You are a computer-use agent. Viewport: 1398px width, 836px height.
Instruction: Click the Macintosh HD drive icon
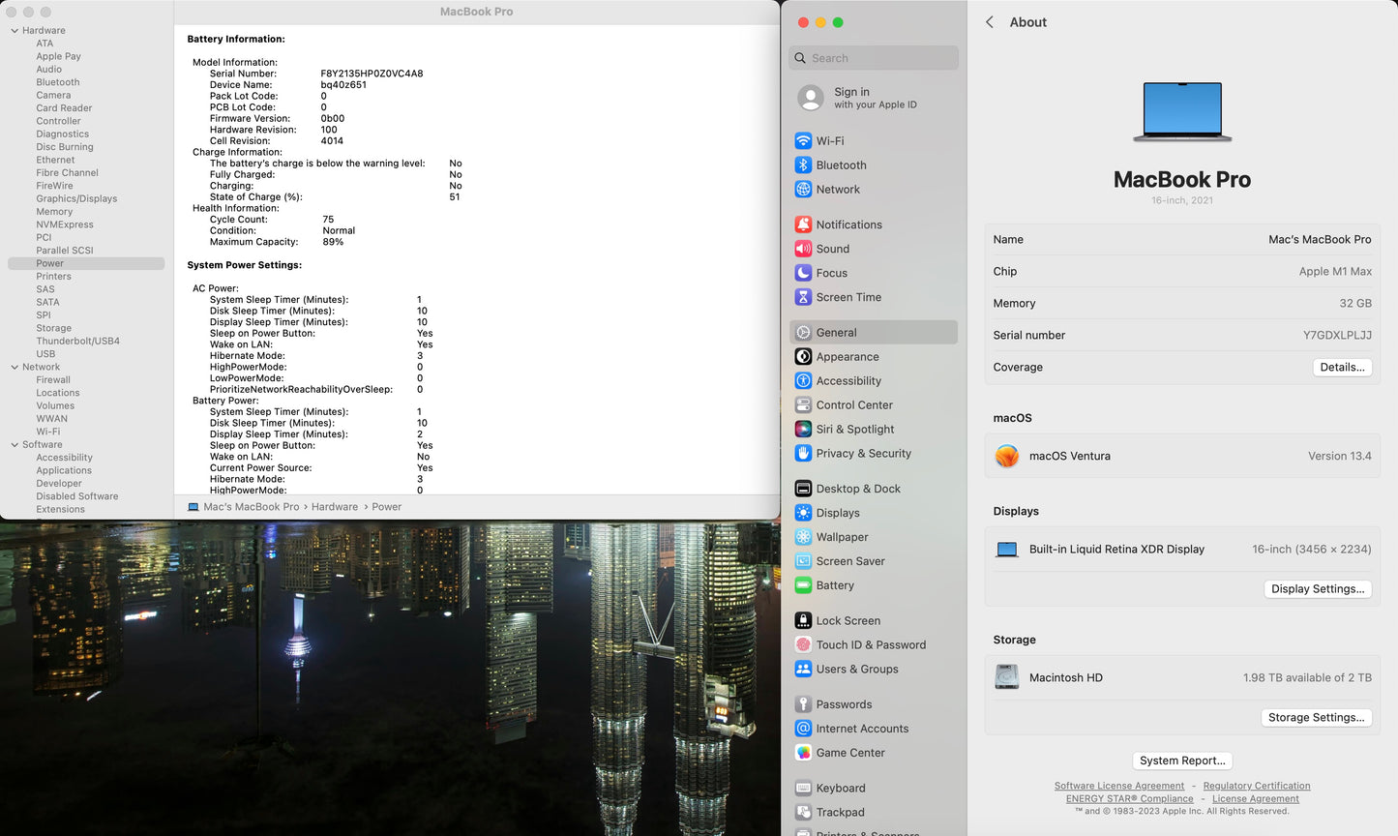(1007, 676)
